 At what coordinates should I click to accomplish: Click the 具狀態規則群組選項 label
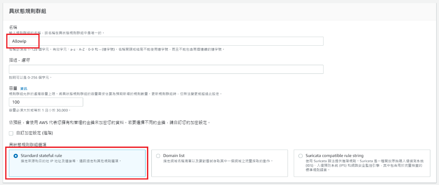tap(28, 144)
